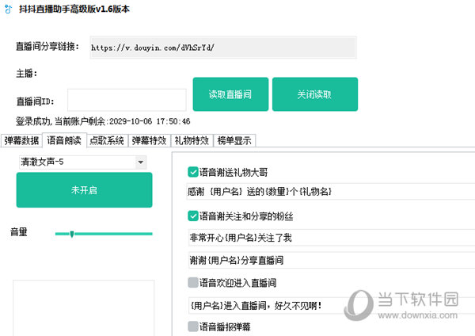Screen dimensions: 475x336
Task: Click the 读取直播间 button
Action: pyautogui.click(x=230, y=94)
